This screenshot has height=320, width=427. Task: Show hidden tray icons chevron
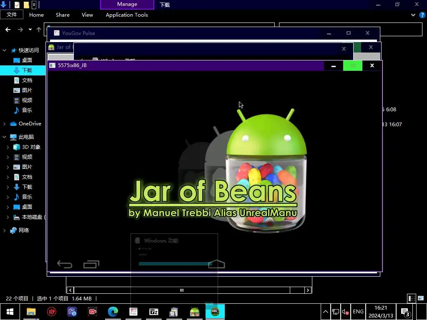point(325,312)
